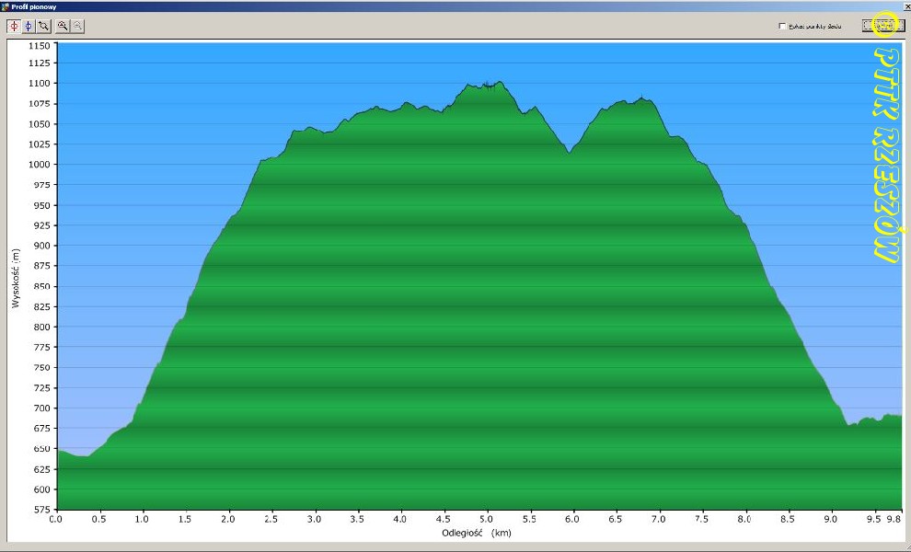Click the zoom in magnifier icon
The height and width of the screenshot is (552, 911).
pyautogui.click(x=63, y=26)
